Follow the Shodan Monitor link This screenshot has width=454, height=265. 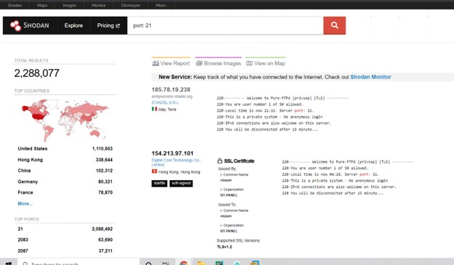tap(370, 77)
